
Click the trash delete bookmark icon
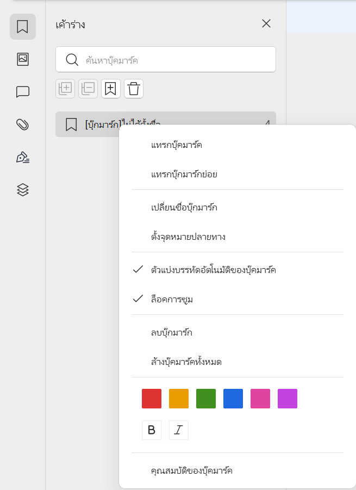tap(134, 89)
